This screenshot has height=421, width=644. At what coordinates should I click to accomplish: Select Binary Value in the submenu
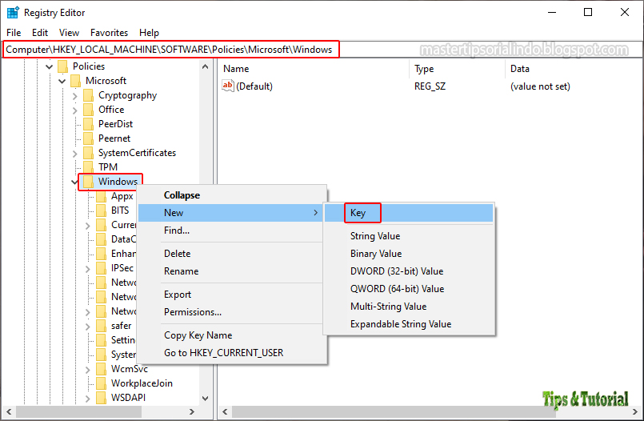409,254
